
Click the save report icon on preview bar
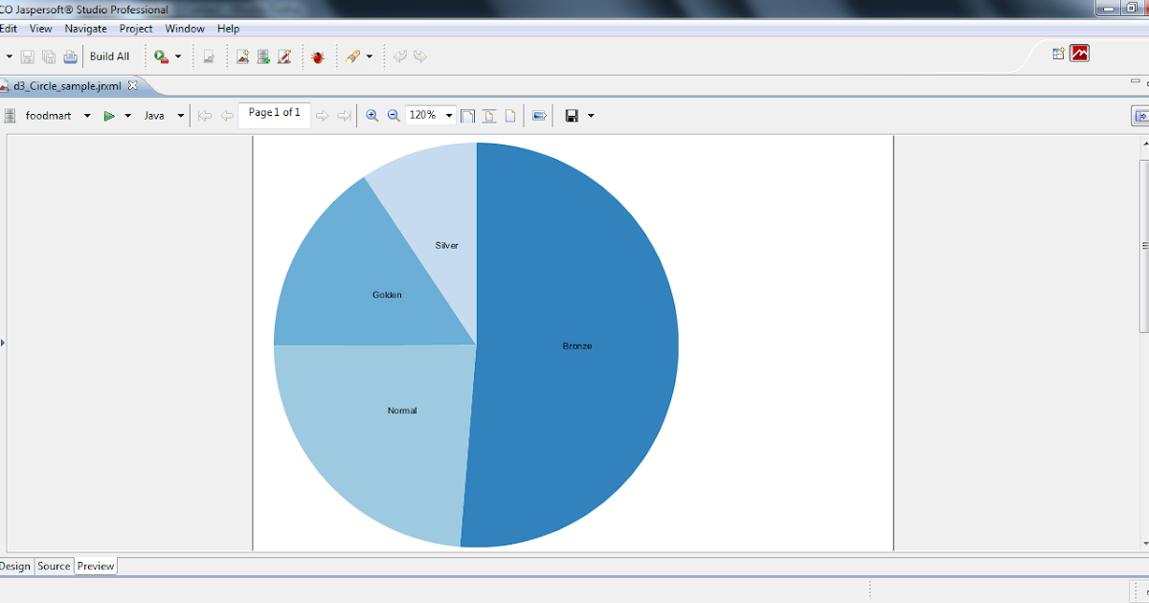click(572, 115)
